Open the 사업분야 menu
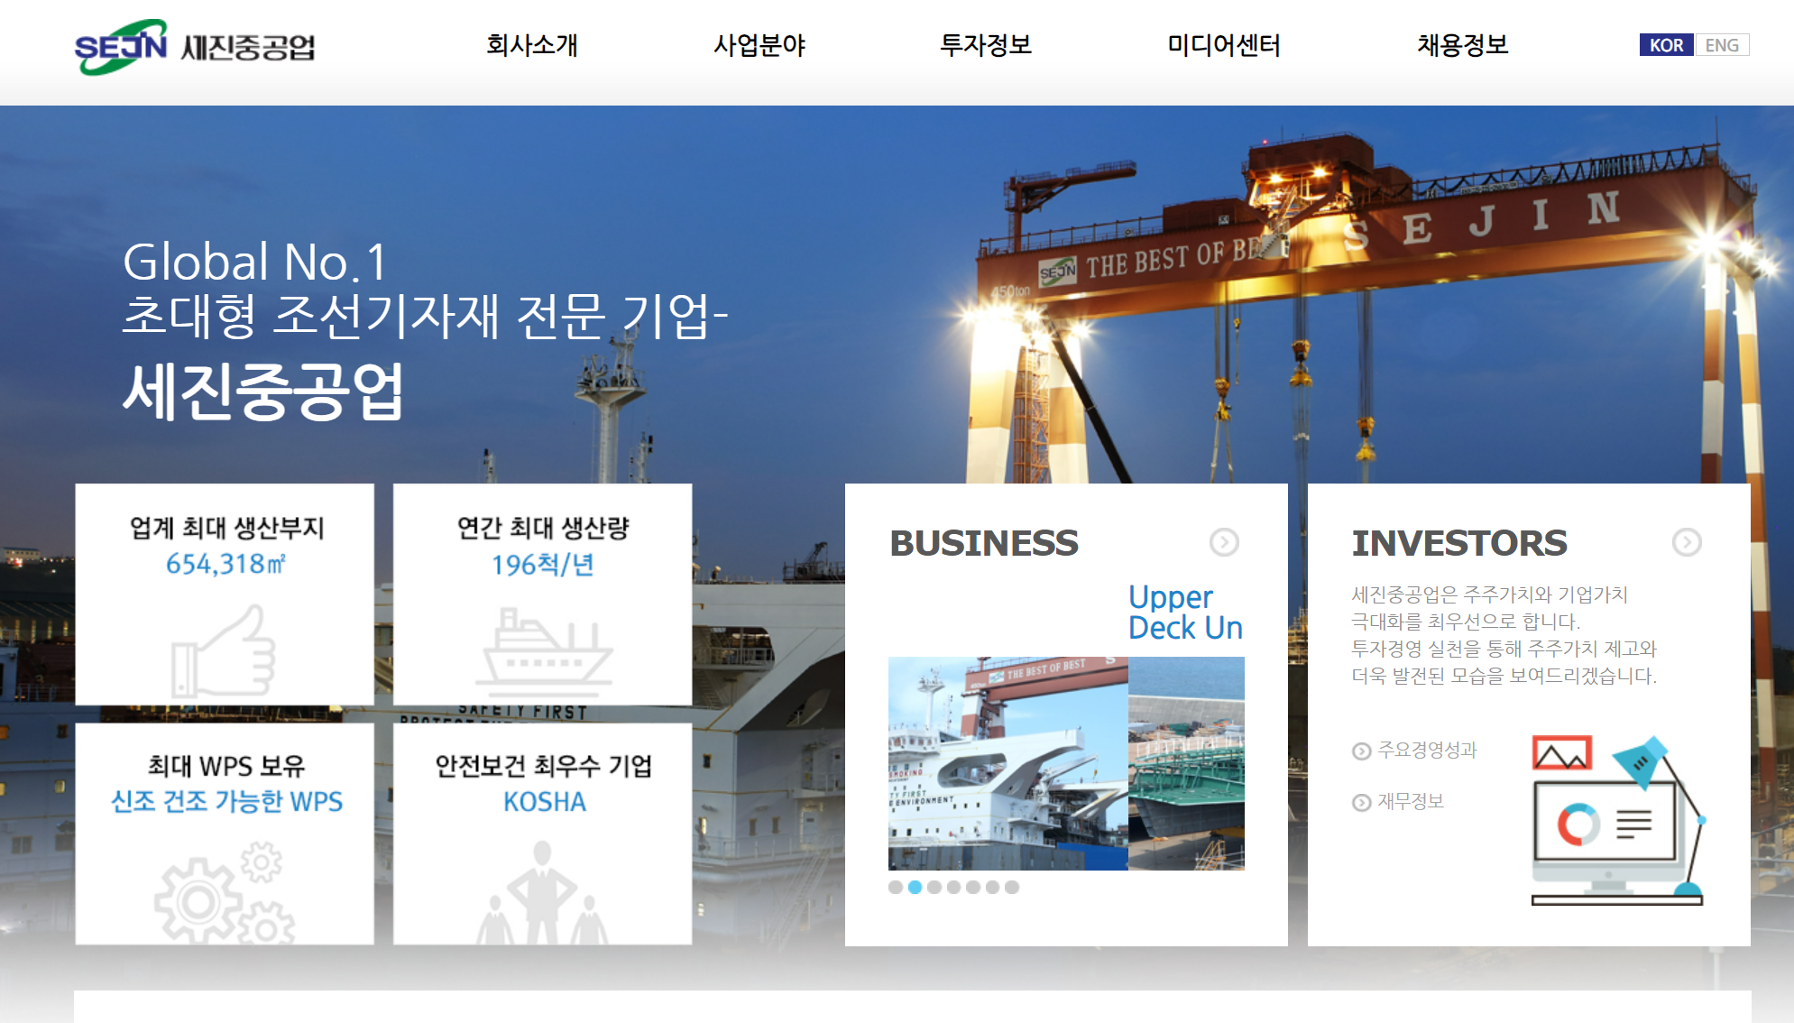The width and height of the screenshot is (1794, 1023). point(759,45)
